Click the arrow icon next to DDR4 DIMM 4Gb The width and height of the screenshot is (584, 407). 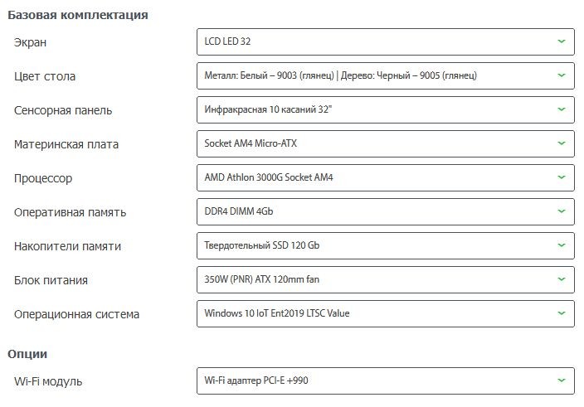[x=562, y=211]
